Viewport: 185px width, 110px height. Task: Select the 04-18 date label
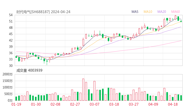(173, 104)
